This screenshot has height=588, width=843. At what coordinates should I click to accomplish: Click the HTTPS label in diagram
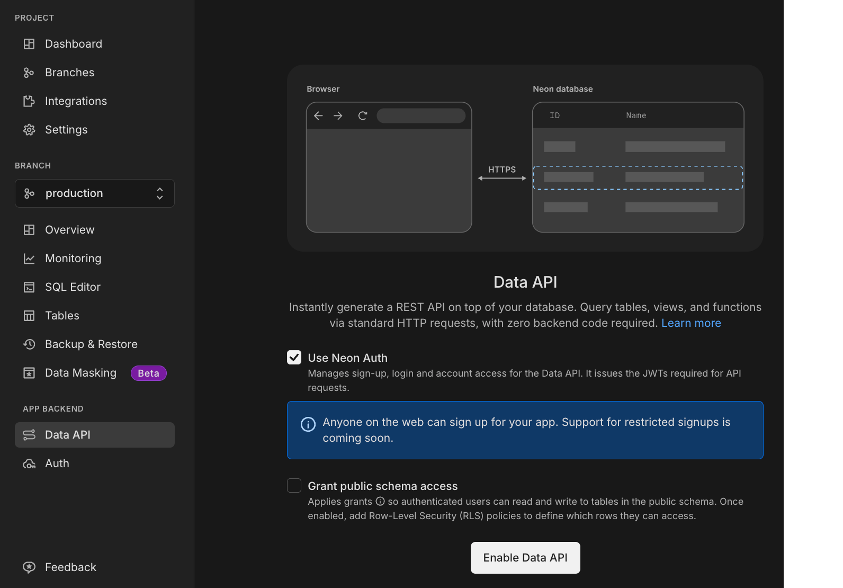coord(502,170)
